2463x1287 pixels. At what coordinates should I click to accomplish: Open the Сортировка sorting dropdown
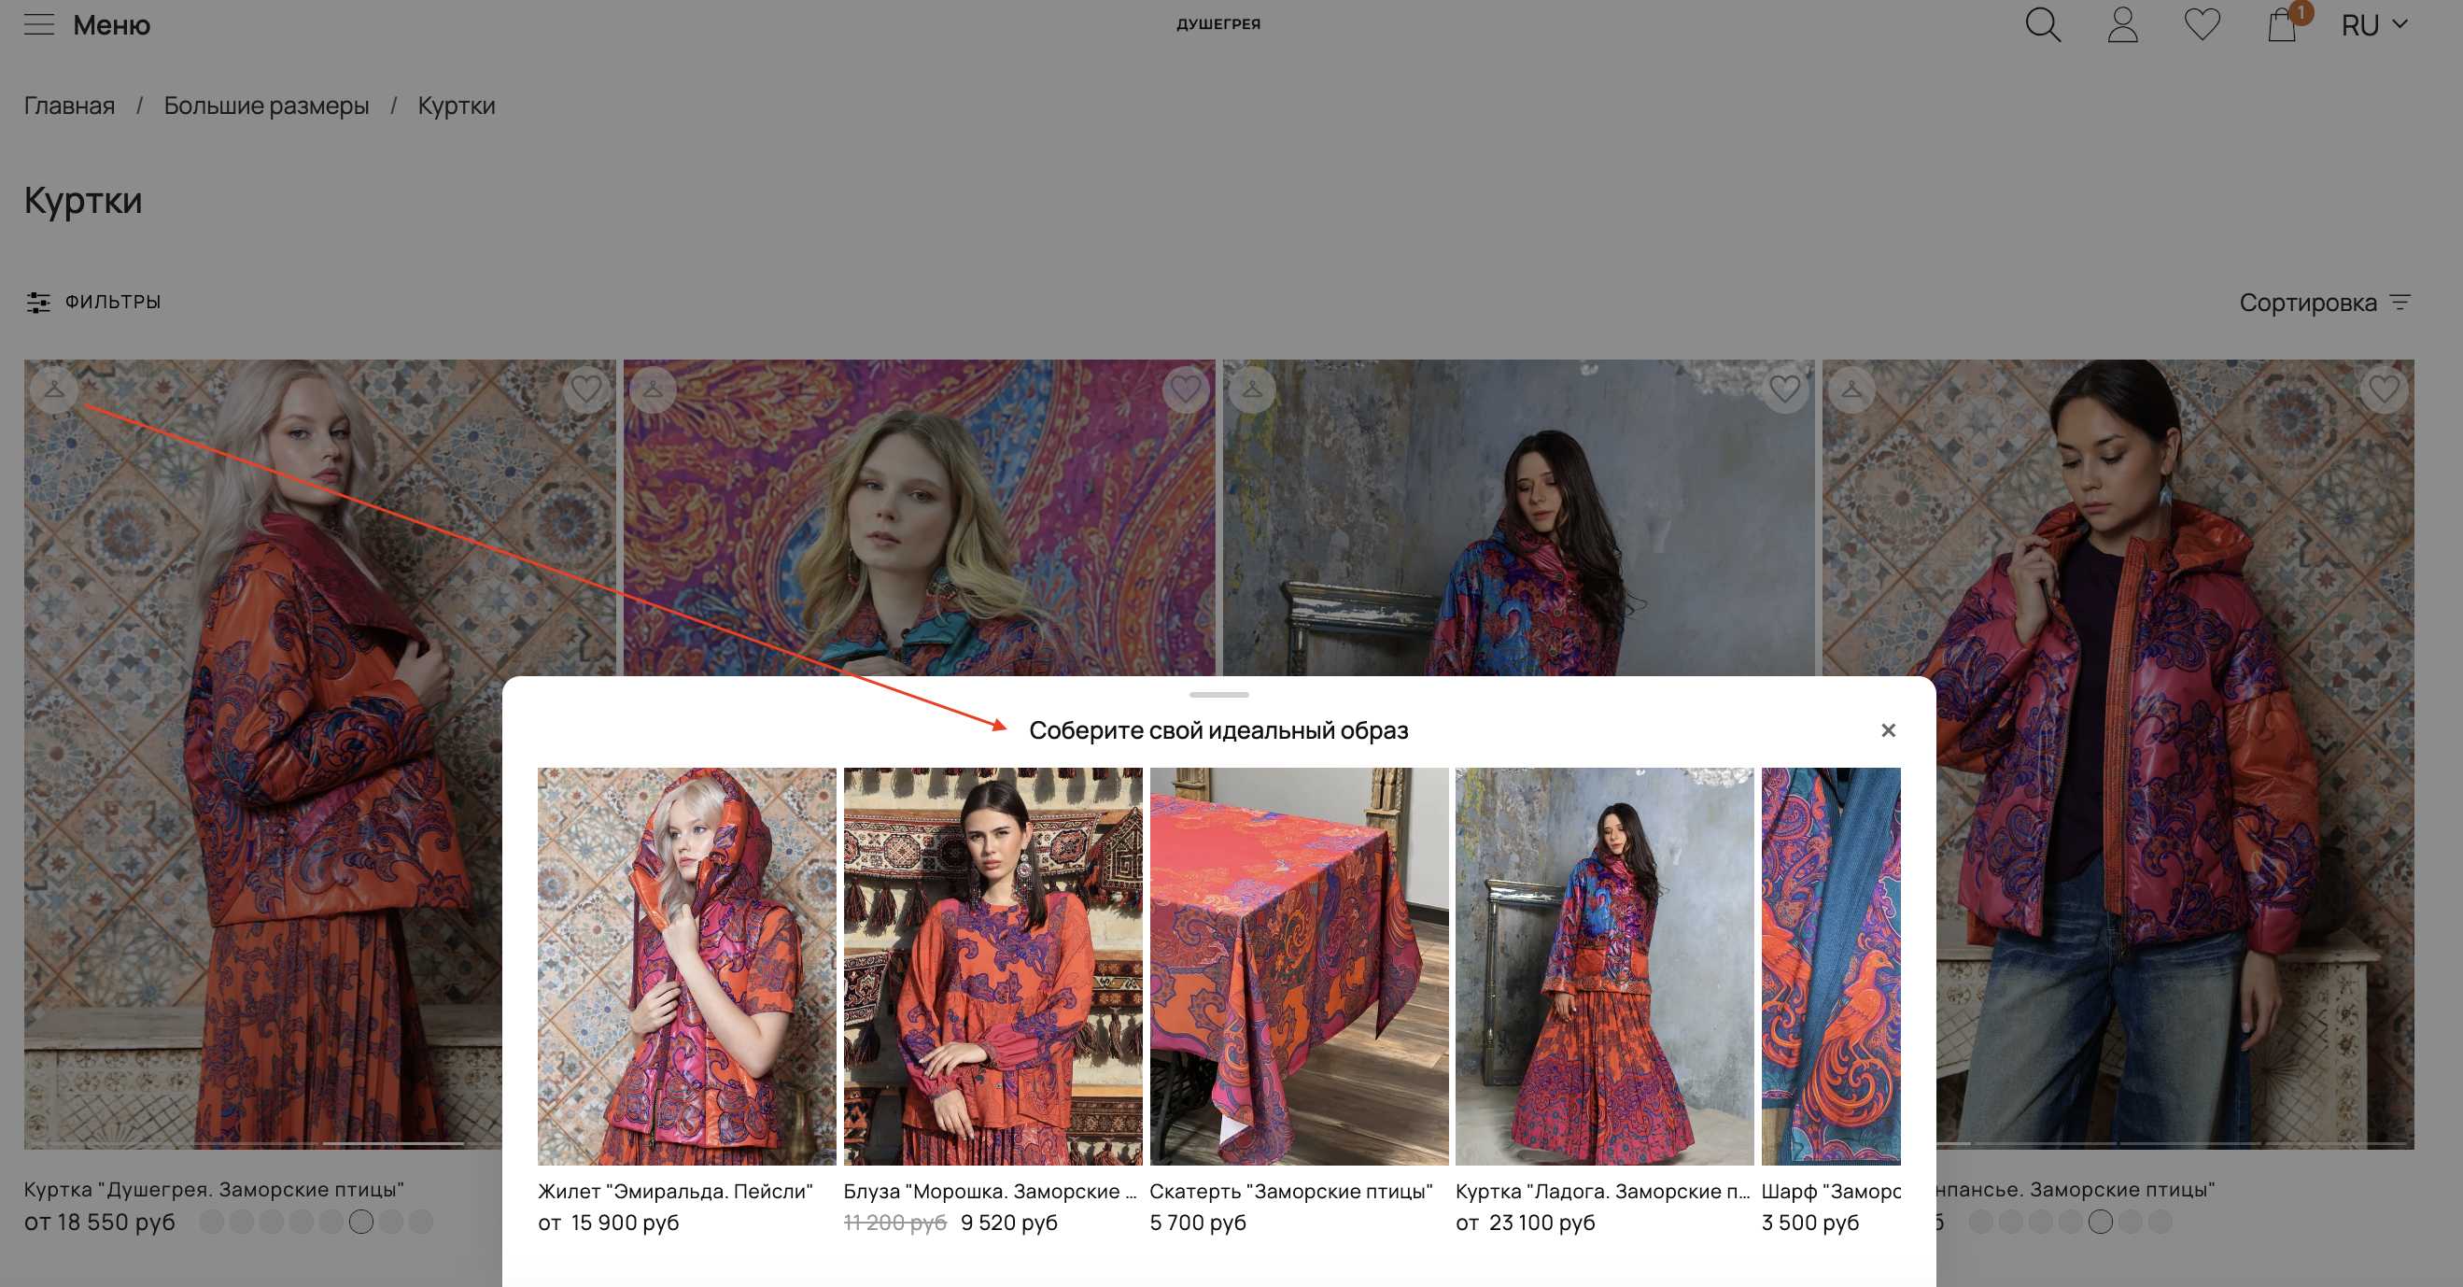[x=2325, y=303]
